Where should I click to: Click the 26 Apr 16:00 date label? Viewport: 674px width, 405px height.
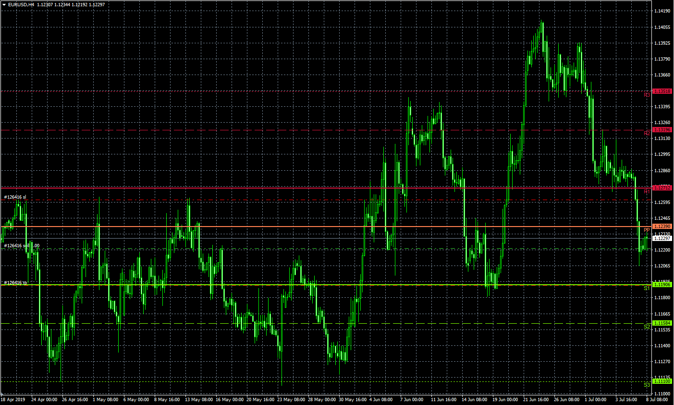75,400
